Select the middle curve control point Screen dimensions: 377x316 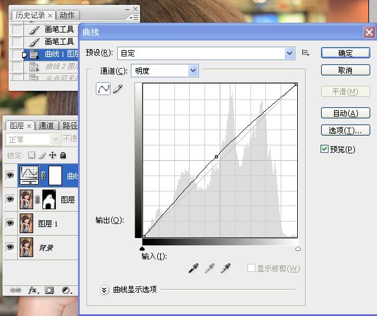tap(216, 156)
